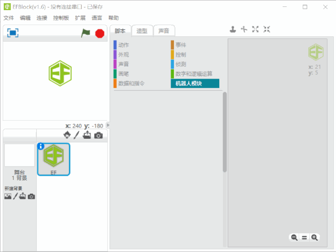Switch to the 造型 tab
This screenshot has height=252, width=336.
[x=142, y=31]
